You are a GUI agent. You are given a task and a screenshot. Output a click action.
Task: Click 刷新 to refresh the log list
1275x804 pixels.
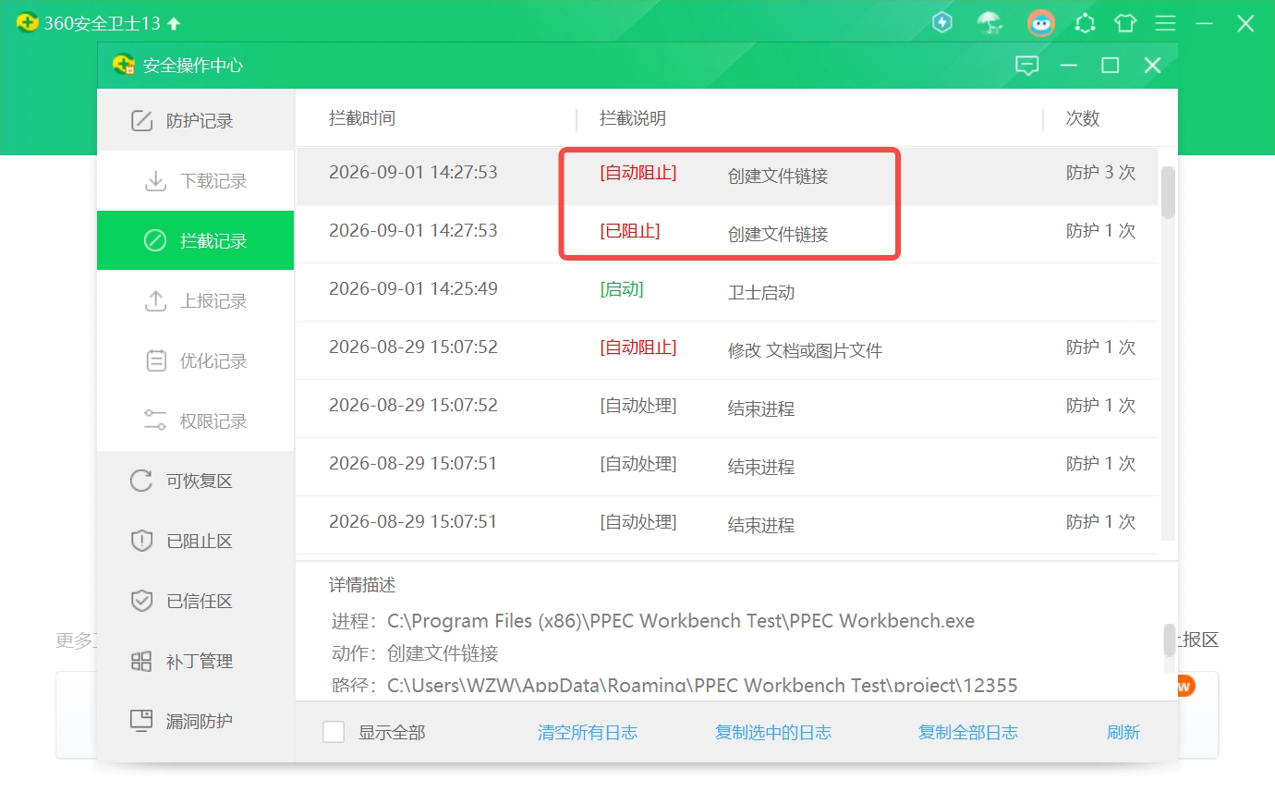click(1123, 733)
